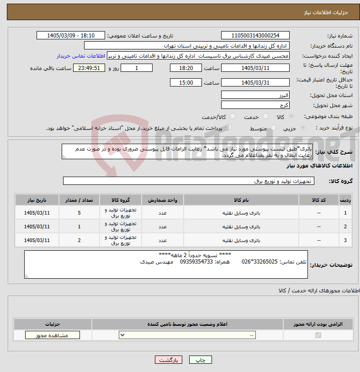Click the price validity date 1405/03/31 field
The width and height of the screenshot is (360, 372).
click(255, 82)
